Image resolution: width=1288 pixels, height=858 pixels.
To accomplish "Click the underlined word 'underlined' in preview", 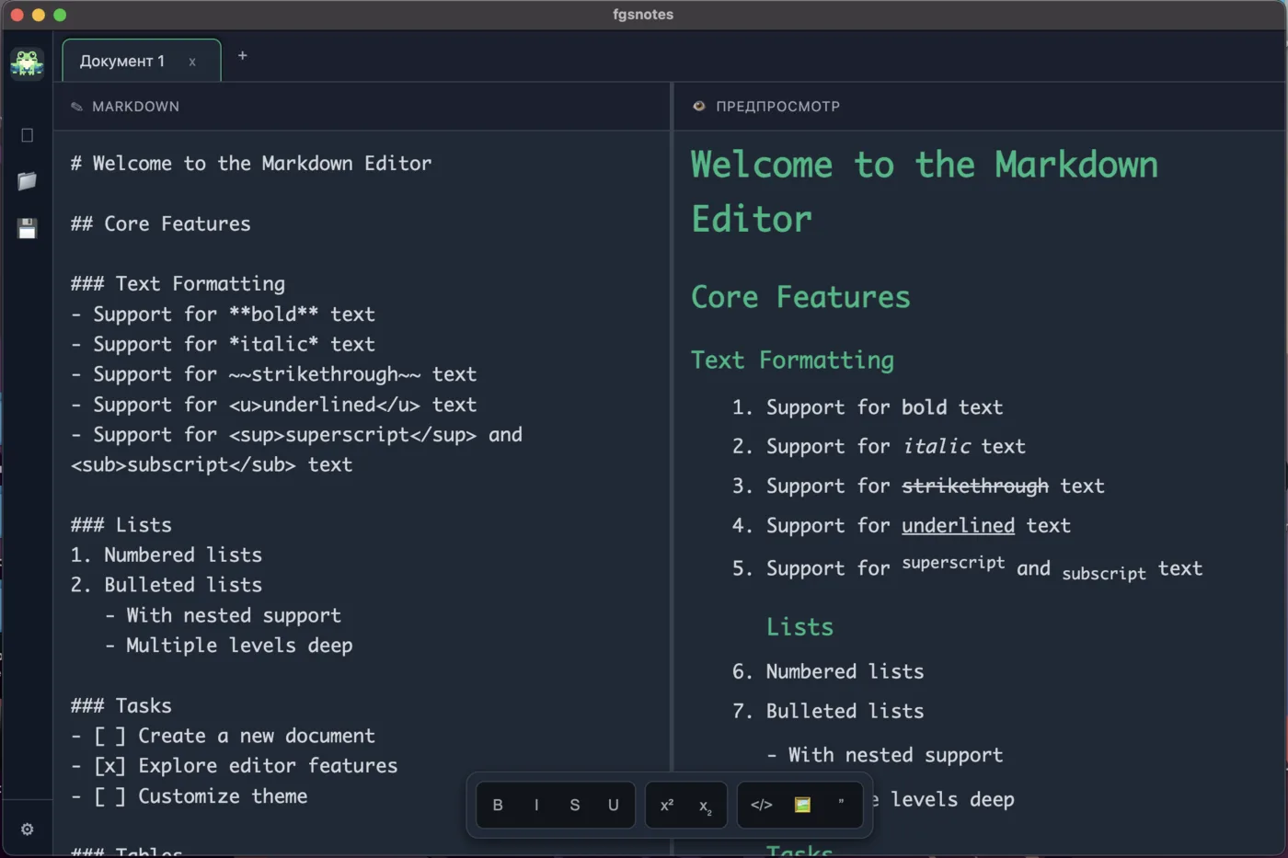I will (958, 526).
